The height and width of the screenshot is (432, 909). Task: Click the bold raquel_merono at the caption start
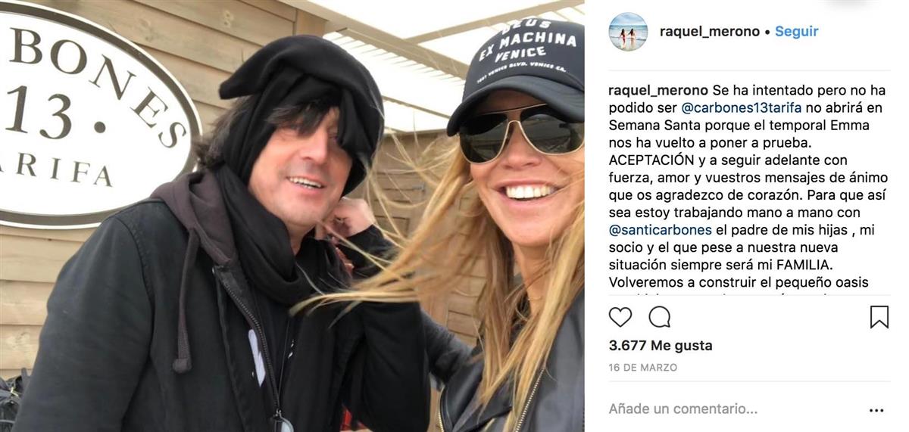[658, 91]
